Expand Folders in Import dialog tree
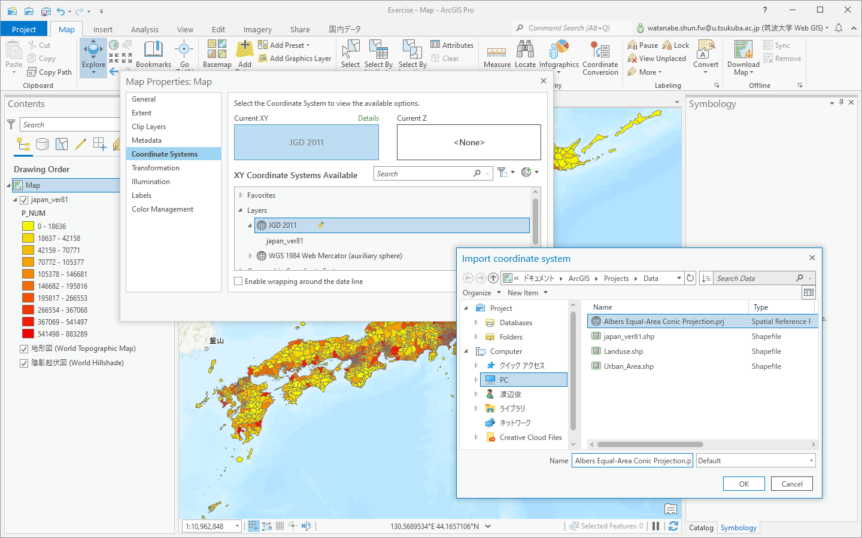This screenshot has height=538, width=862. [476, 337]
